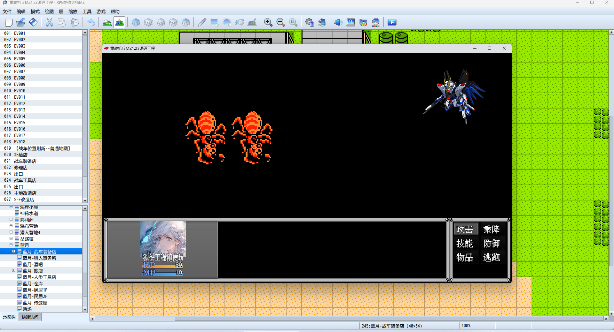
Task: Save the project with the toolbar icon
Action: [33, 22]
